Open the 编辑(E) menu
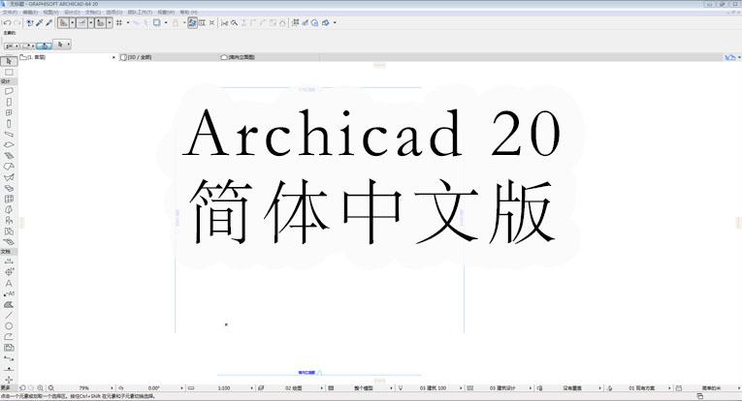 [x=30, y=13]
